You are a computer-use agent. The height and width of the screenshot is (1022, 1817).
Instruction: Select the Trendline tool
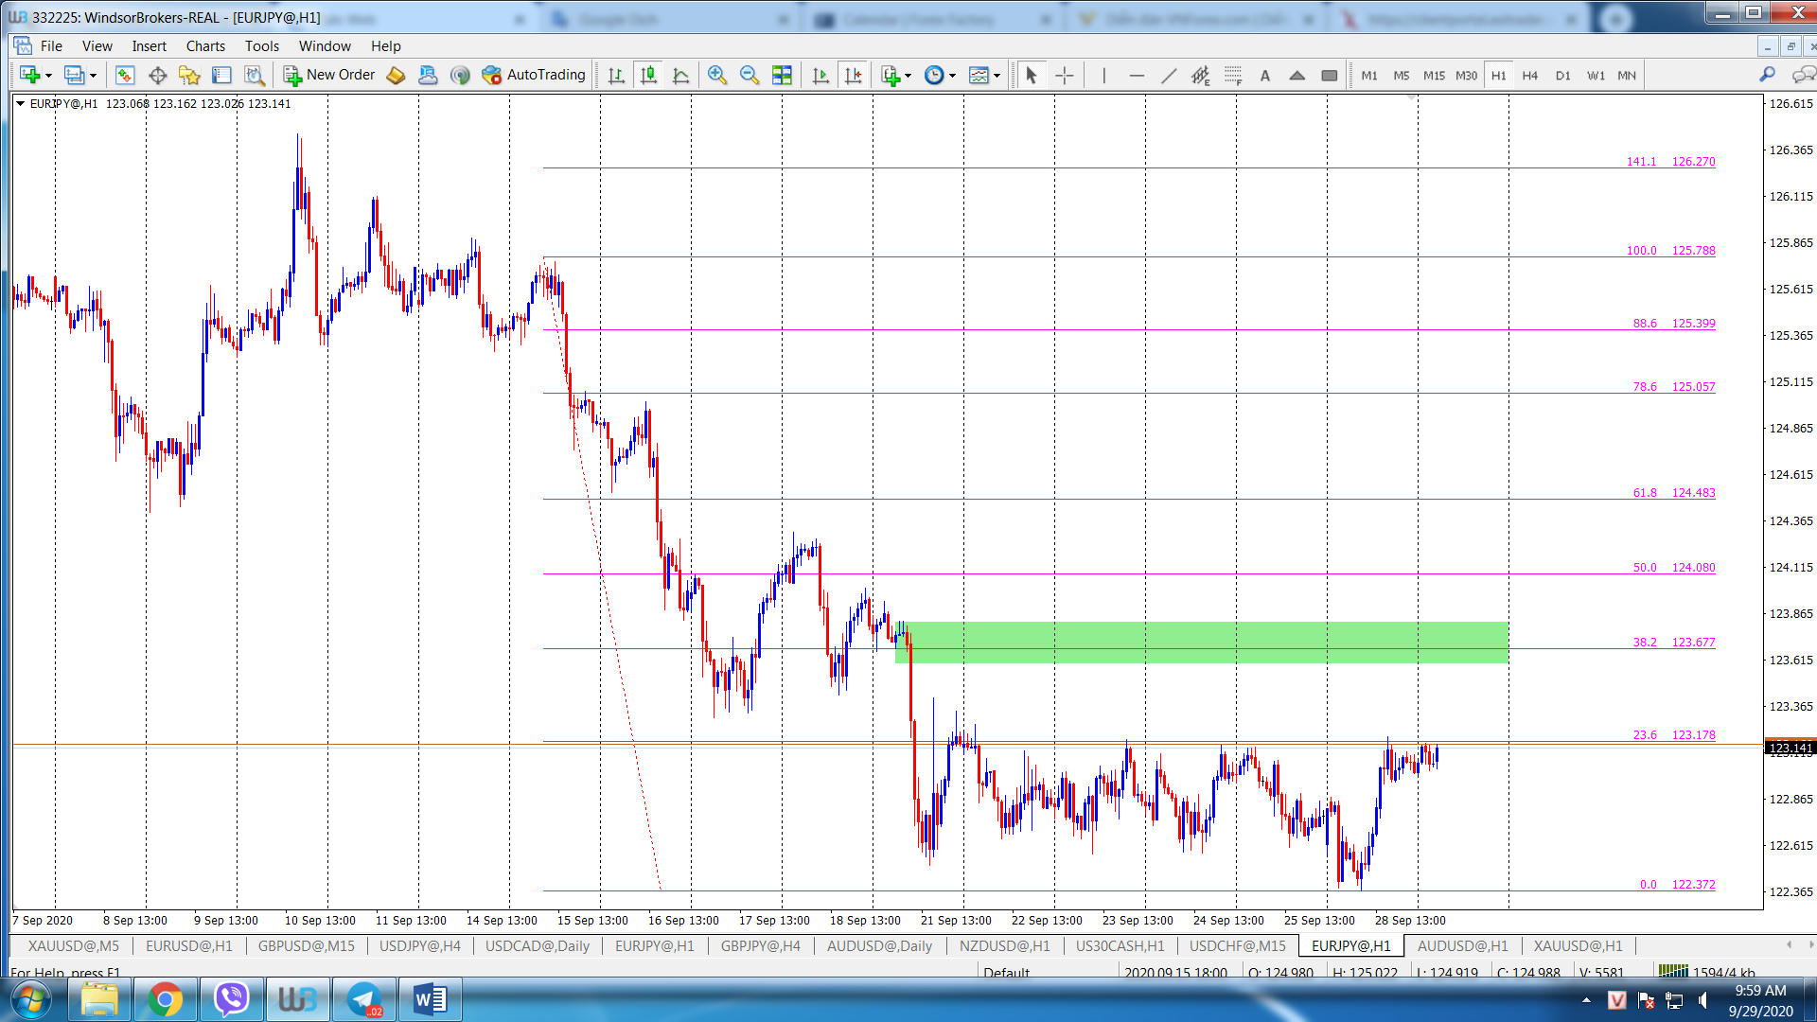pos(1169,75)
